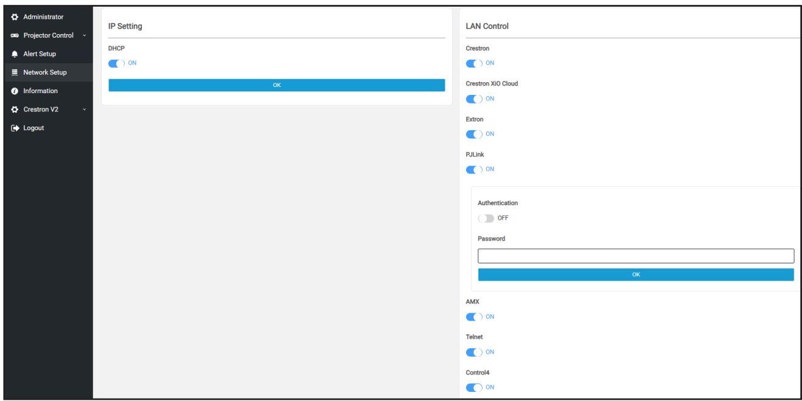Click the Crestron V2 gear icon

click(15, 110)
